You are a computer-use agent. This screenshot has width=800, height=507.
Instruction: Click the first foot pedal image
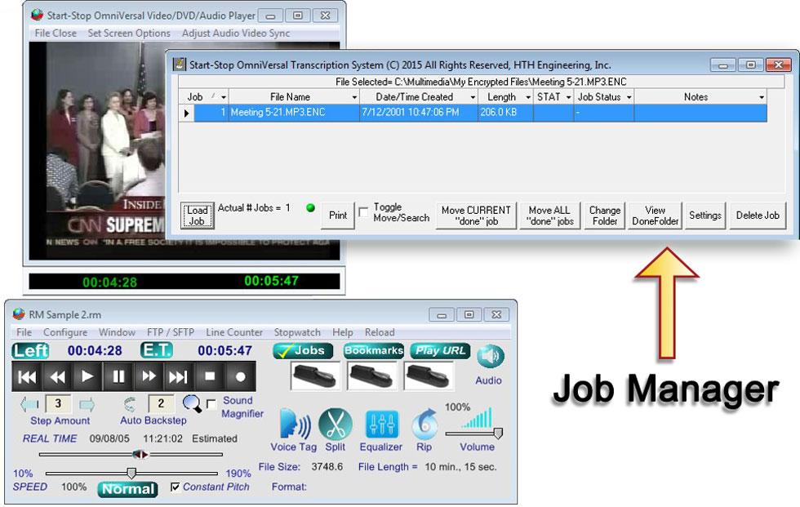pyautogui.click(x=315, y=376)
